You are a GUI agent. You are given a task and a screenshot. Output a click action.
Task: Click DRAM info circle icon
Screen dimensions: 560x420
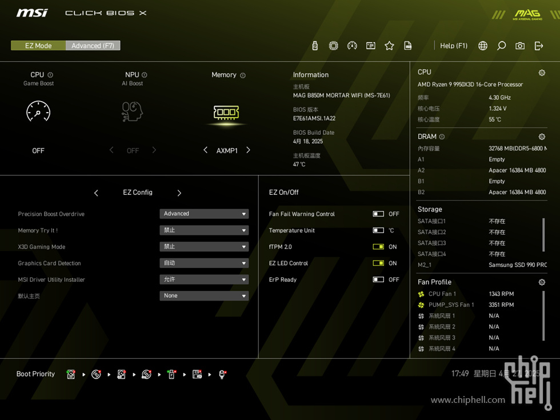(x=442, y=137)
